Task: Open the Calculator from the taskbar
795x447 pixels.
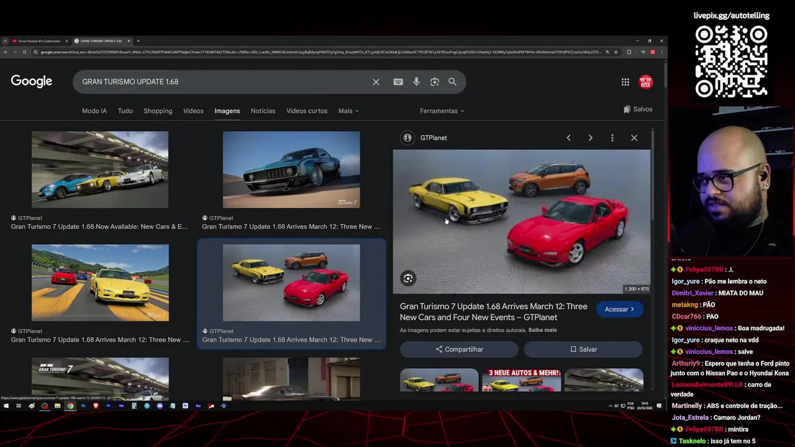Action: 134,406
